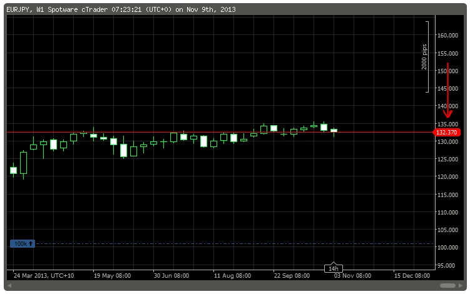This screenshot has height=294, width=470.
Task: Click the blue dashed 100k order line
Action: coord(235,244)
